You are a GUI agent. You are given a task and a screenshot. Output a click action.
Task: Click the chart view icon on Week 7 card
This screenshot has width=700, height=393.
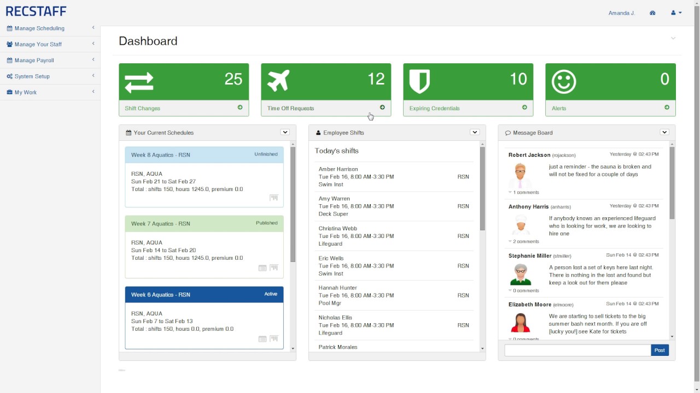(274, 268)
